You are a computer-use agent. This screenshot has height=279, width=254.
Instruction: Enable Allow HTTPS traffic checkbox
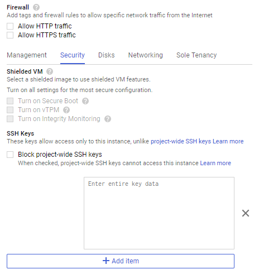pyautogui.click(x=10, y=35)
